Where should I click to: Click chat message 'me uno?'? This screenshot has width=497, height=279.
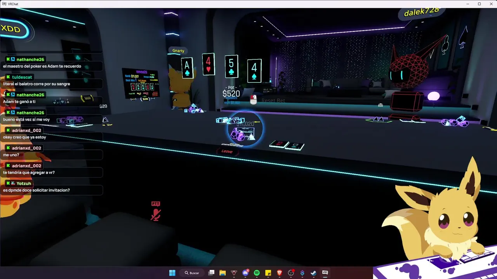click(11, 155)
